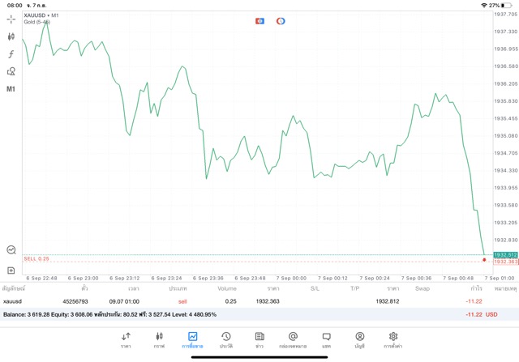Toggle one-click trading panel icon
The height and width of the screenshot is (362, 519).
[x=11, y=250]
